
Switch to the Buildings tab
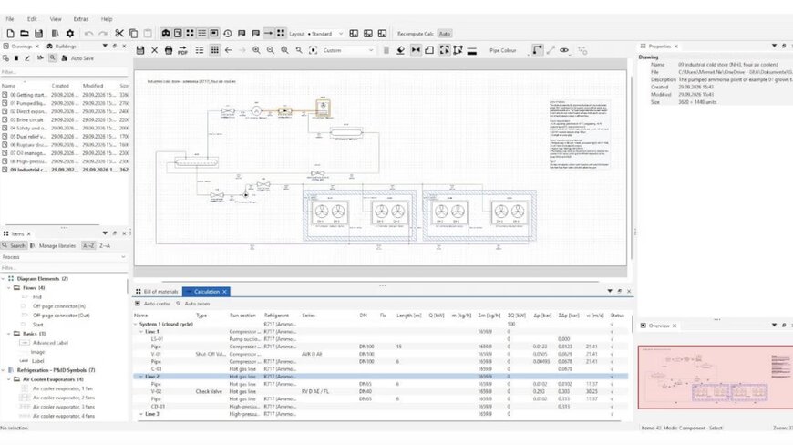[62, 46]
